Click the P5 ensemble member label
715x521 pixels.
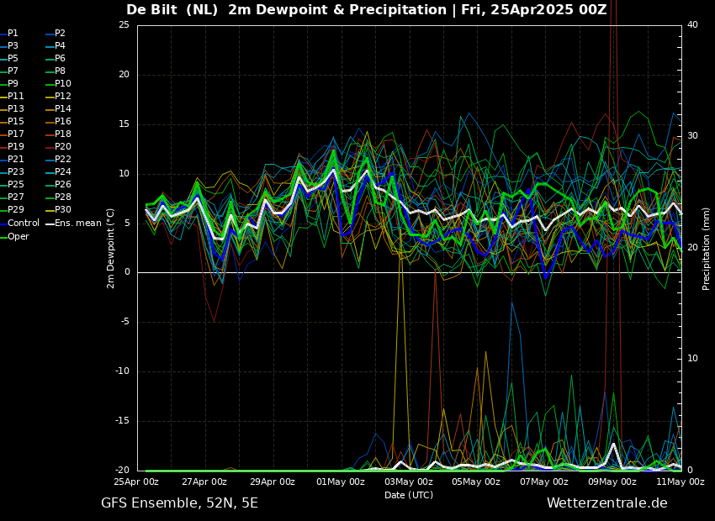point(9,58)
